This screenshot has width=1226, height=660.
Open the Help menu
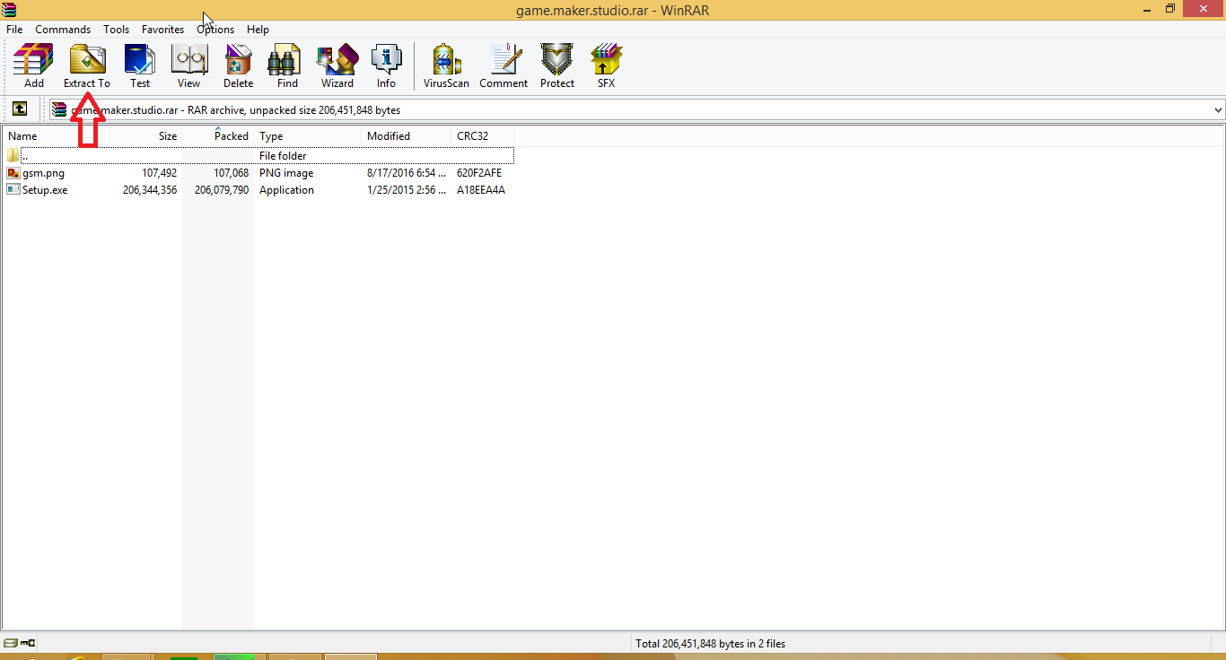[258, 30]
